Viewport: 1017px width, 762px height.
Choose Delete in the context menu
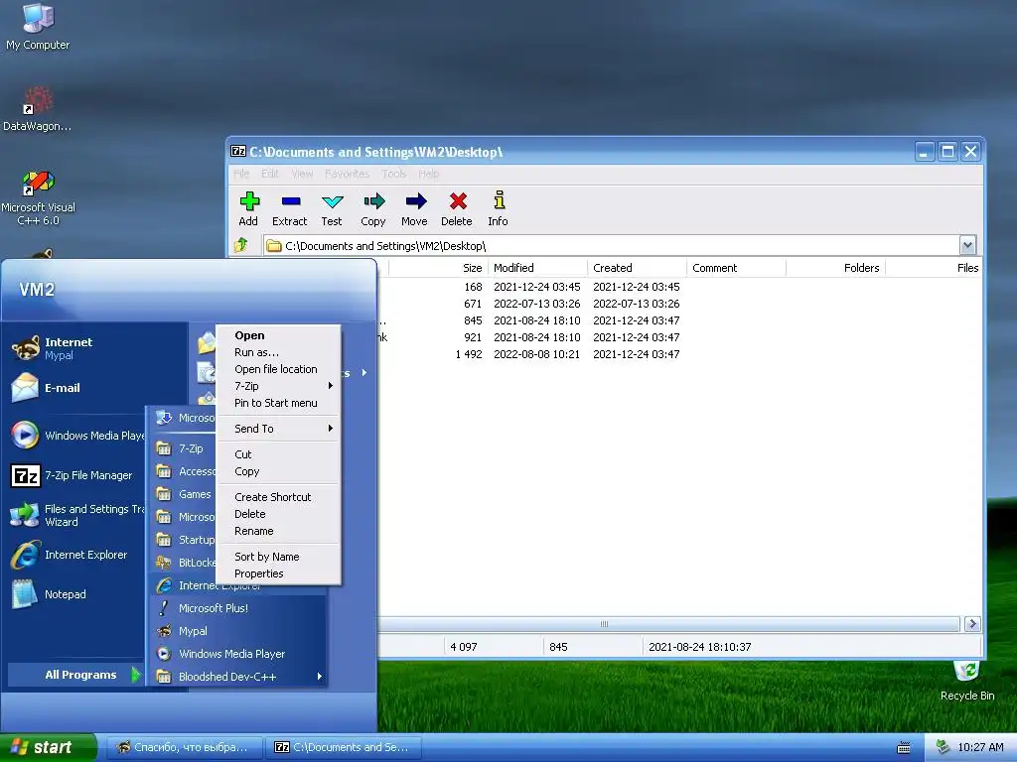pyautogui.click(x=278, y=514)
